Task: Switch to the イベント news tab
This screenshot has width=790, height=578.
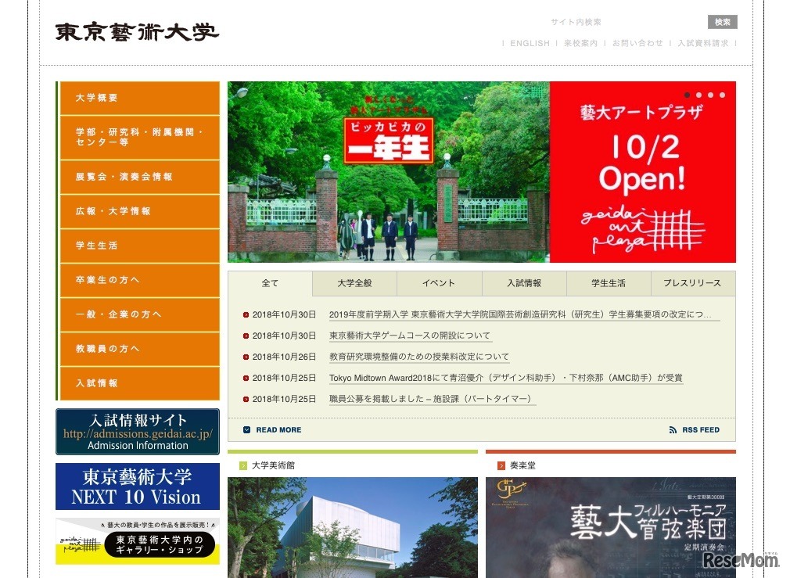Action: click(439, 283)
